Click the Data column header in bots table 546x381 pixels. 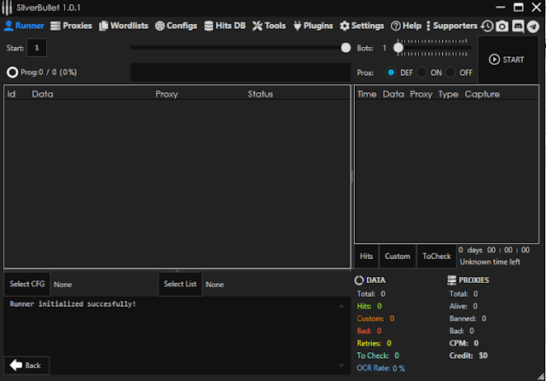tap(43, 94)
